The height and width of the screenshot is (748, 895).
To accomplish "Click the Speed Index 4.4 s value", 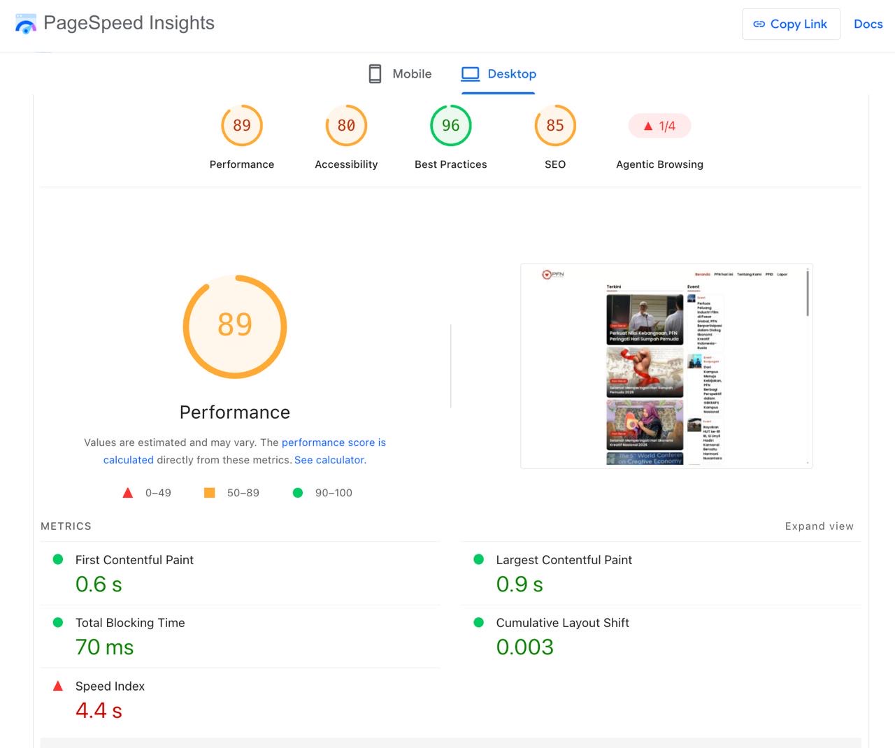I will click(x=99, y=711).
